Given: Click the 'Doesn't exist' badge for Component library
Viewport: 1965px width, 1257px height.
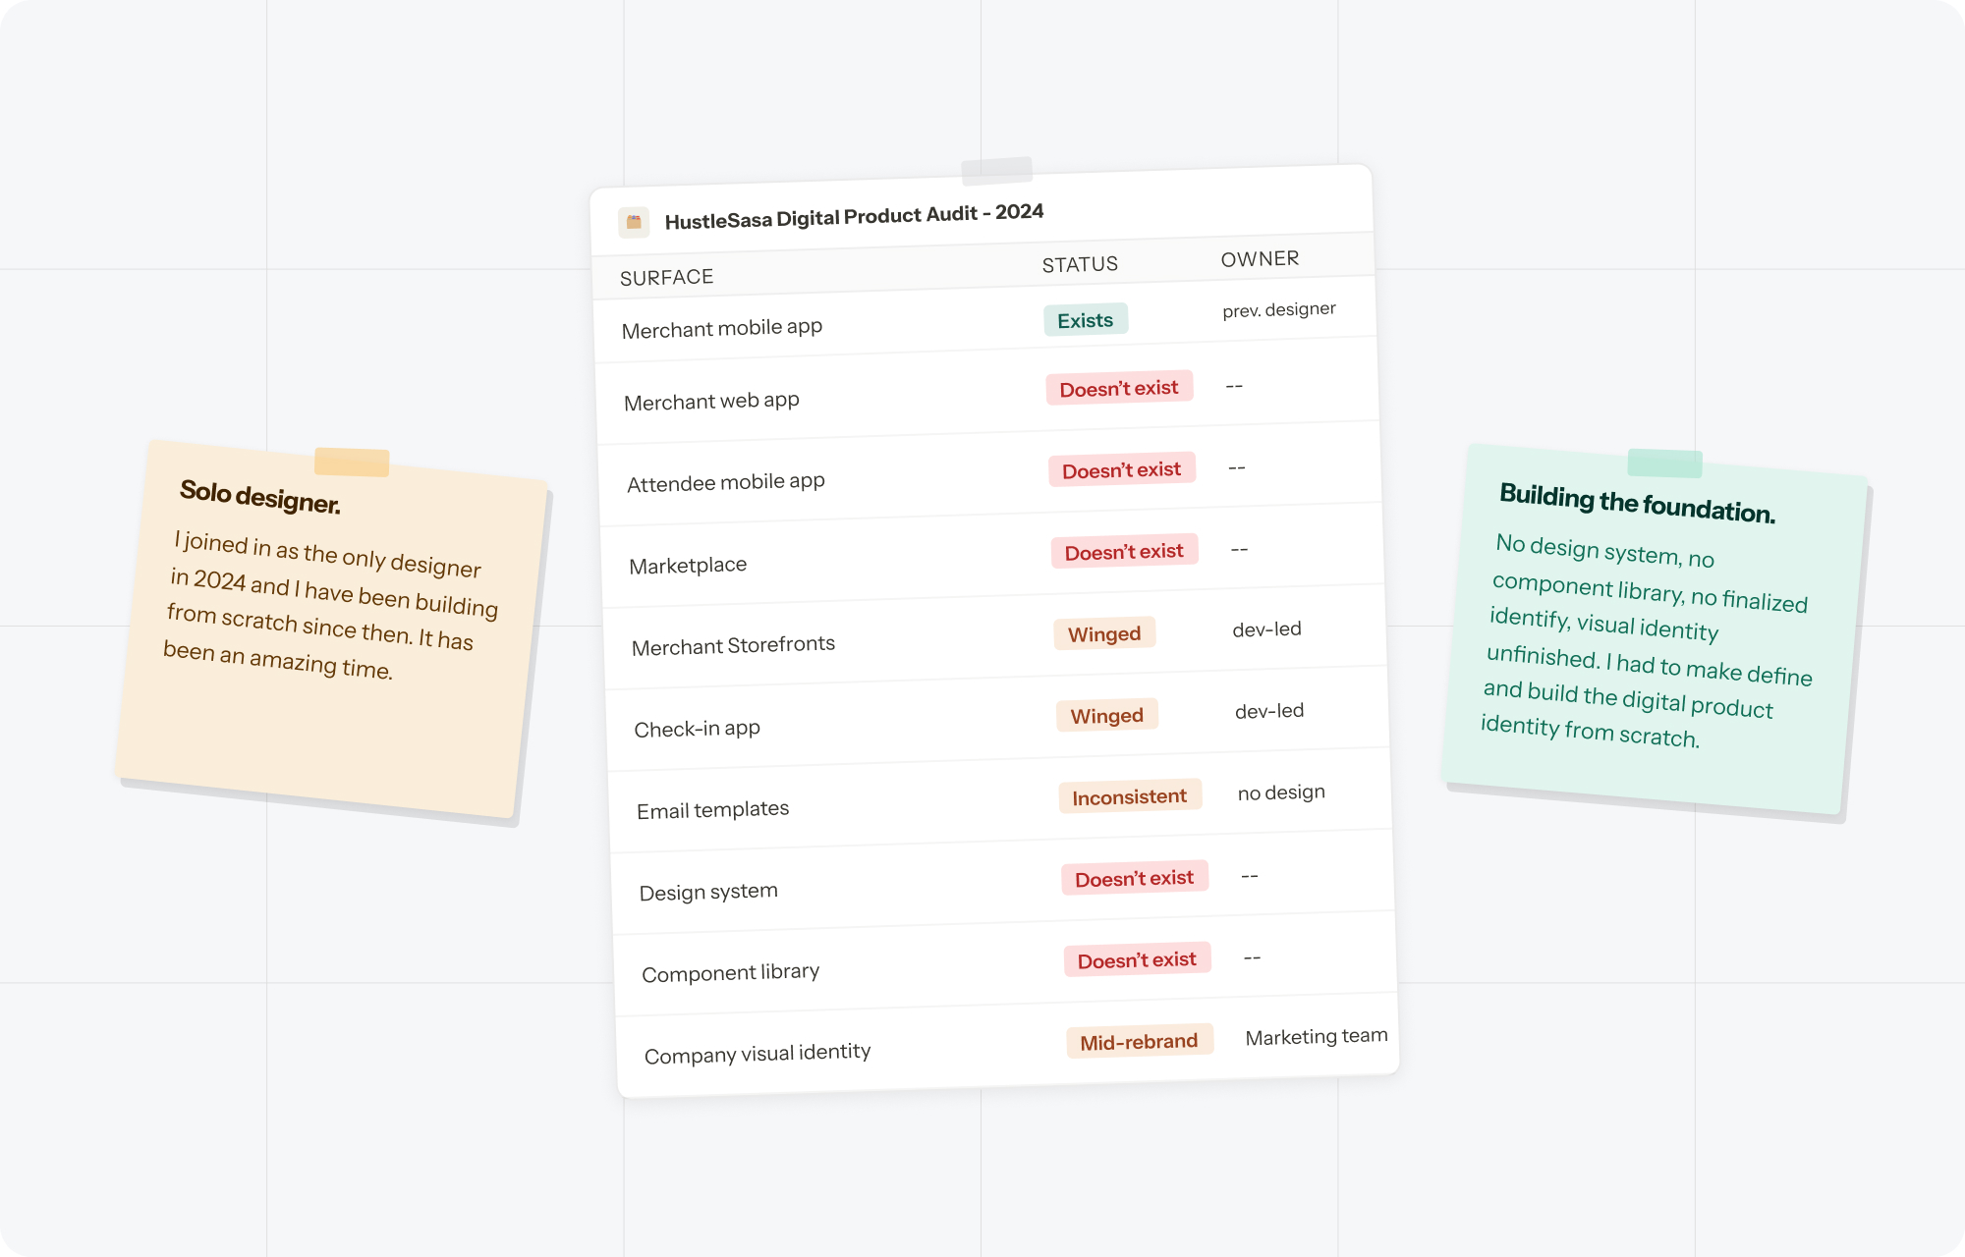Looking at the screenshot, I should click(x=1138, y=959).
